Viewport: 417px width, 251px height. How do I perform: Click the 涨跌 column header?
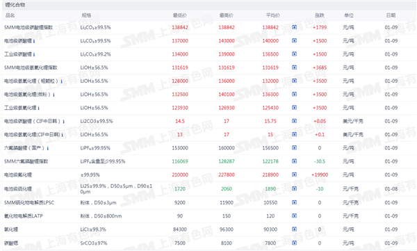tap(320, 15)
